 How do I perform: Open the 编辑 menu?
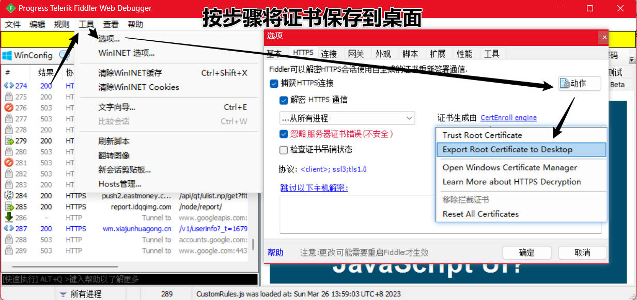tap(37, 24)
